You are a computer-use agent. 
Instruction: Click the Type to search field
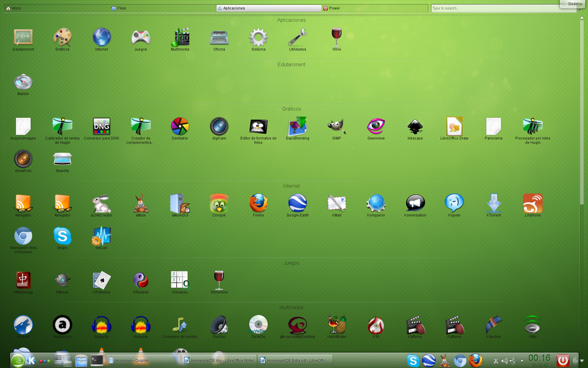pyautogui.click(x=504, y=8)
